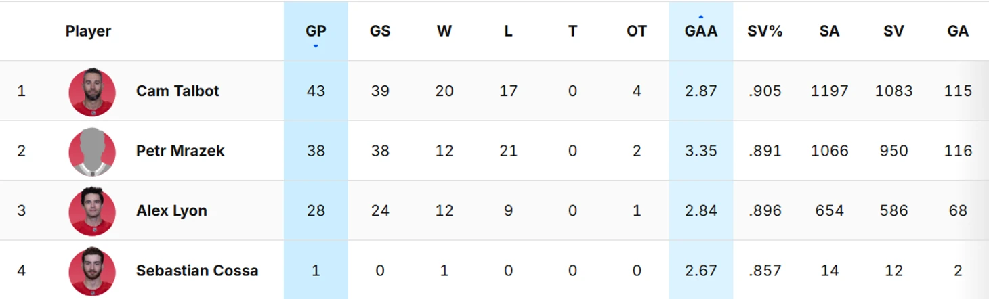Click Sebastian Cossa's headshot photo

tap(92, 271)
